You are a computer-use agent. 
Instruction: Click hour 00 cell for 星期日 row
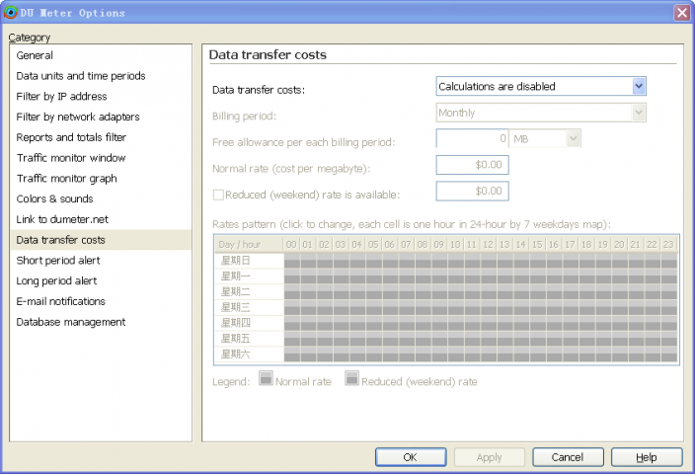pyautogui.click(x=291, y=261)
